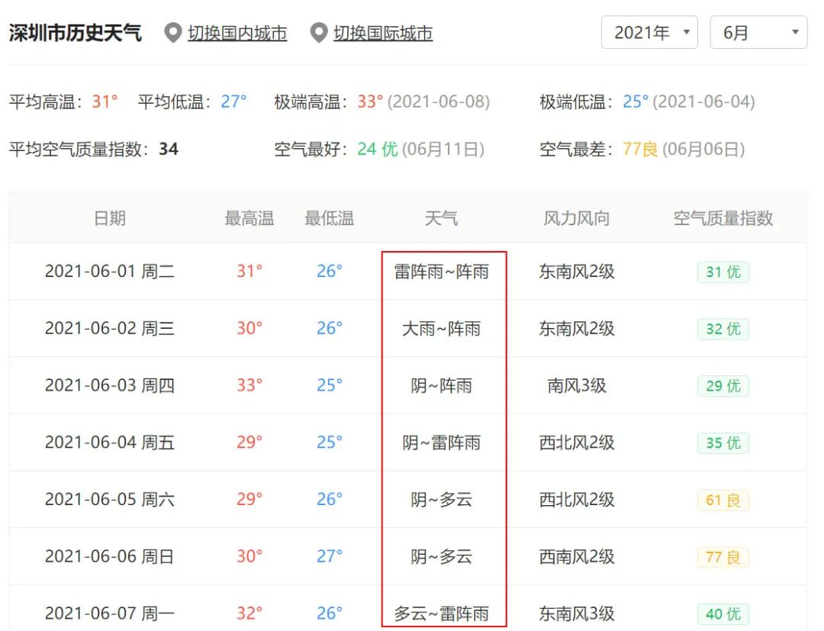Select the 61 良 air quality badge
Screen dimensions: 824x631
coord(723,501)
